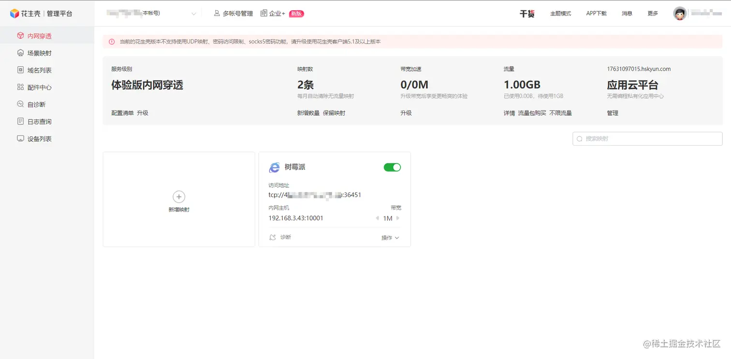Click 主题模式 in top bar
This screenshot has width=731, height=359.
click(x=560, y=14)
